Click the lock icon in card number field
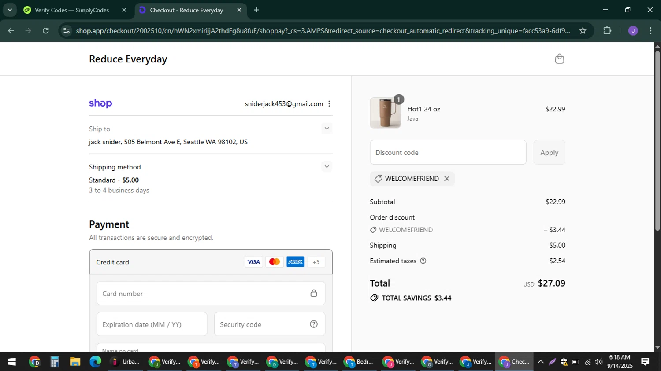 [x=314, y=293]
